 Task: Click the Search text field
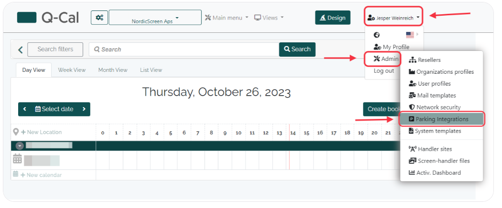tap(184, 50)
